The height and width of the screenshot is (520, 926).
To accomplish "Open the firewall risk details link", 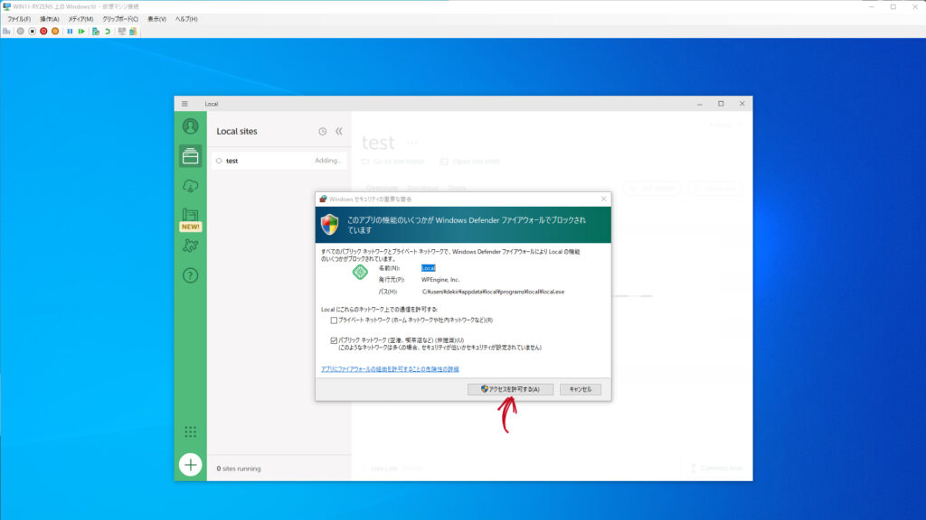I will tap(390, 369).
